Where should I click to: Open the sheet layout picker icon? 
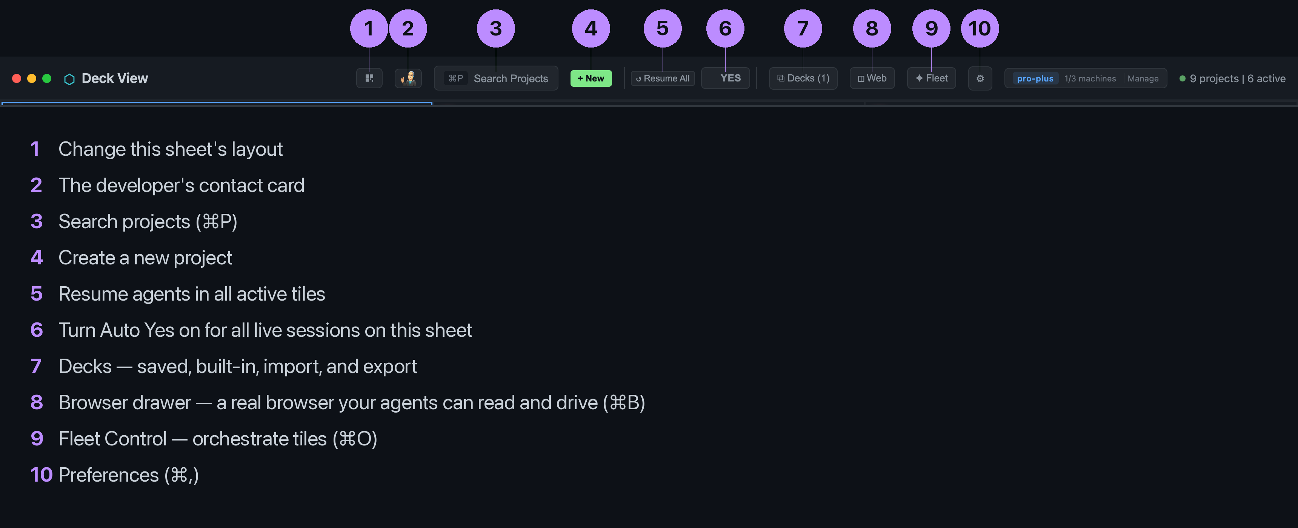point(369,78)
